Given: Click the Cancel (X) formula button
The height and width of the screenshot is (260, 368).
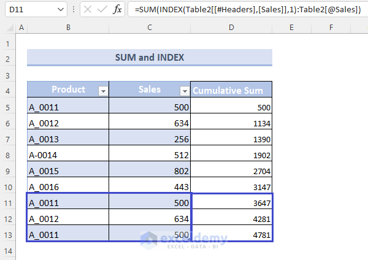Looking at the screenshot, I should click(x=88, y=9).
